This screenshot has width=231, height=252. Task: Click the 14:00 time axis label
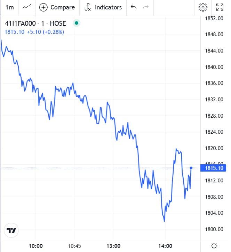click(x=165, y=246)
